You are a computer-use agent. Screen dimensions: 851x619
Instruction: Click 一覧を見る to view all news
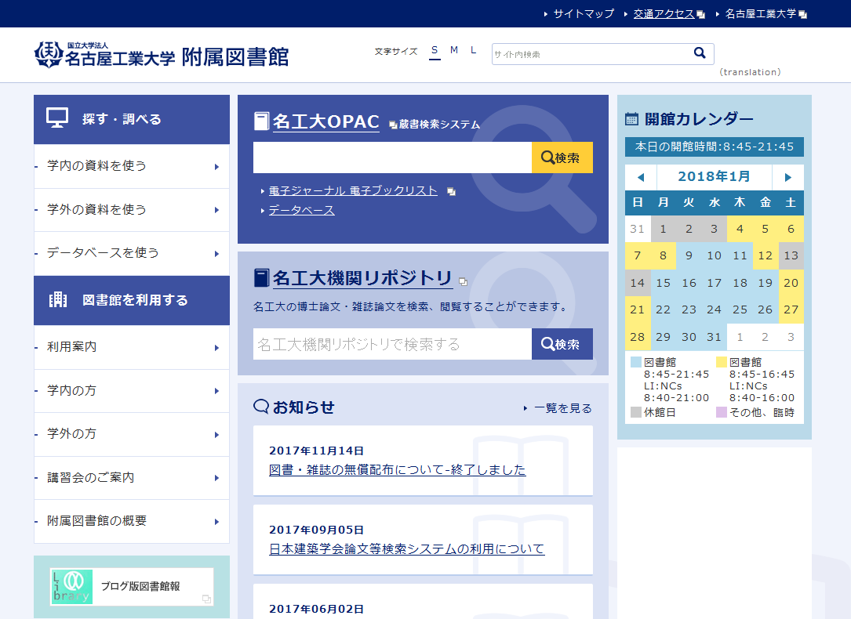(x=563, y=408)
